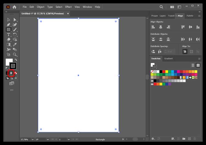Click Horizontal Align Left icon
This screenshot has height=145, width=206.
pos(153,27)
